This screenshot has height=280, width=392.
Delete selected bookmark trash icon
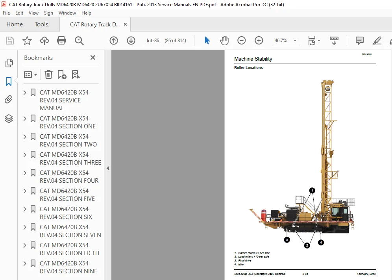(x=48, y=74)
